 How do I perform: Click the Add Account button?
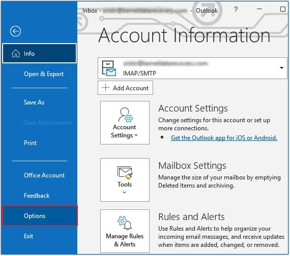125,88
